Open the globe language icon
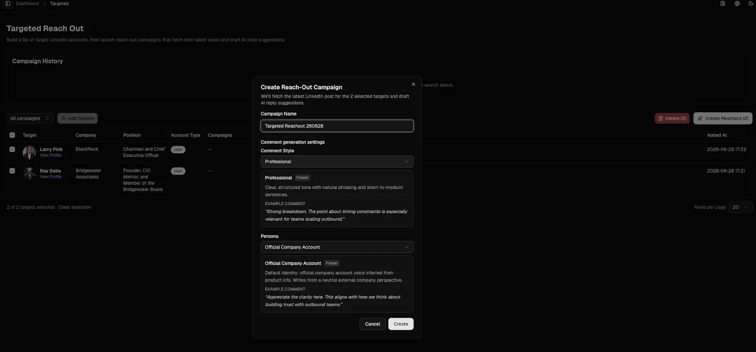 click(x=737, y=3)
